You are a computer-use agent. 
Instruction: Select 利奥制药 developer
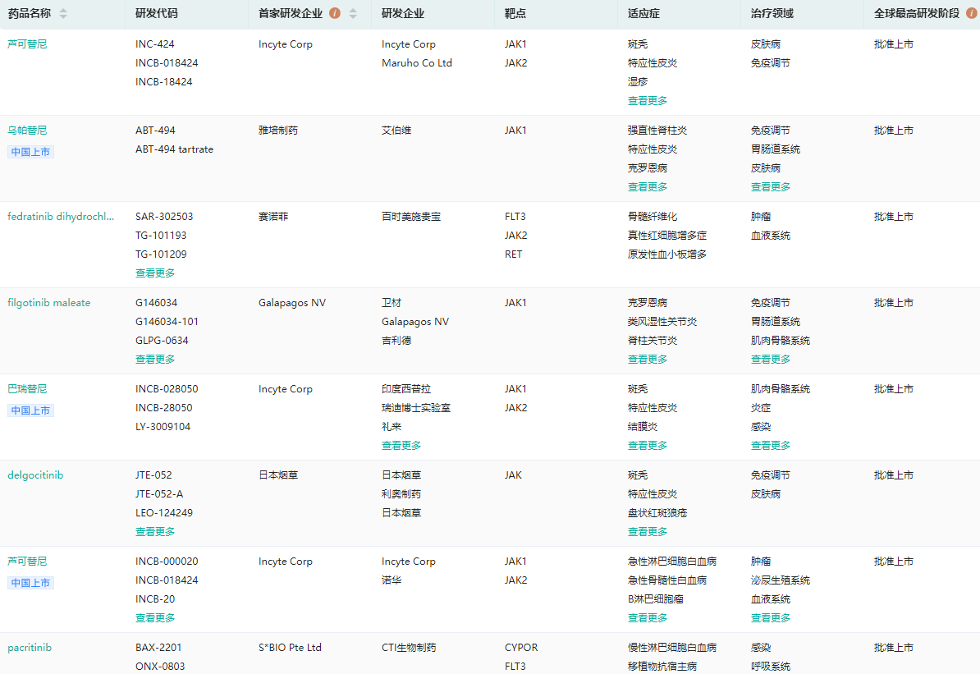(401, 494)
